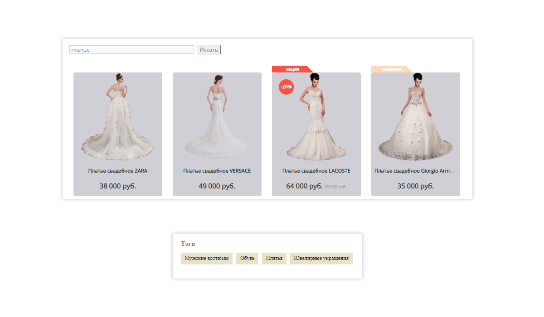The image size is (544, 317).
Task: Click the peach новинка ribbon label
Action: coord(391,69)
